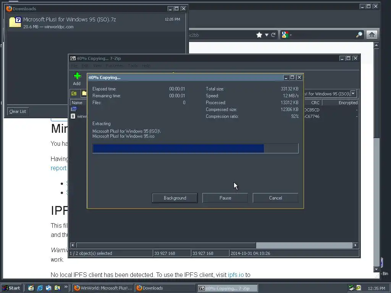The image size is (391, 293).
Task: Open Firefox address bar history dropdown arrow
Action: [267, 35]
